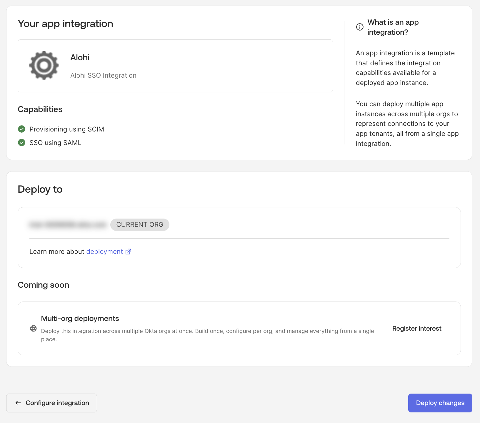This screenshot has width=480, height=423.
Task: Click the Alohi SSO Integration description
Action: coord(104,76)
